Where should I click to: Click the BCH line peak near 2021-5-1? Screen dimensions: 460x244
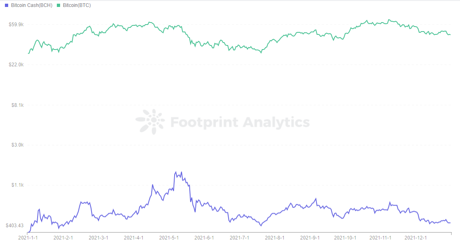[176, 172]
